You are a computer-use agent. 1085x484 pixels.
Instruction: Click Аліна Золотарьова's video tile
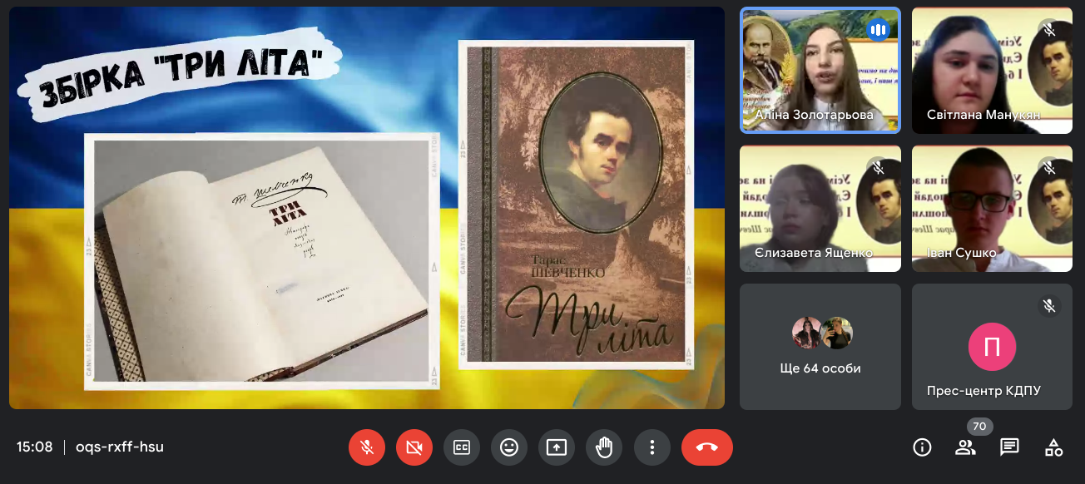[820, 71]
